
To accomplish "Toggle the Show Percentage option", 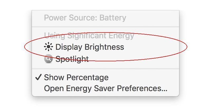I will click(76, 77).
